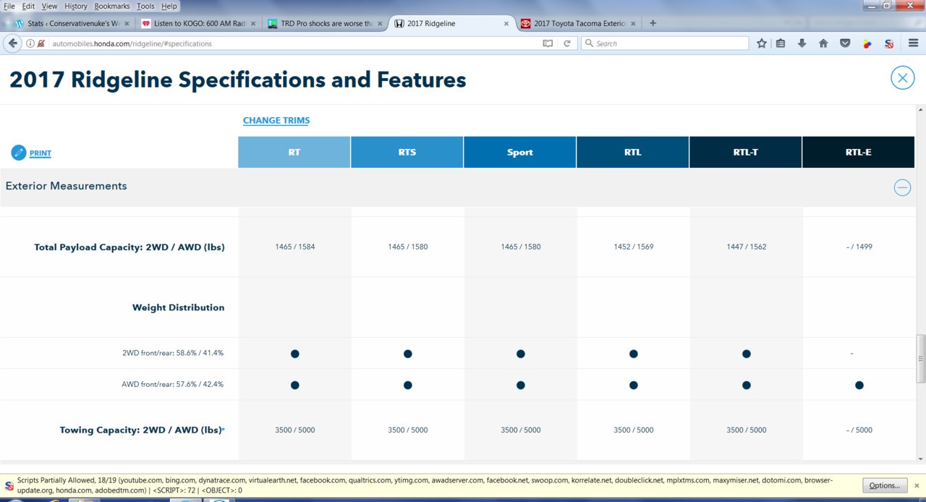Click the Weight Distribution row label
The image size is (926, 502).
tap(179, 307)
